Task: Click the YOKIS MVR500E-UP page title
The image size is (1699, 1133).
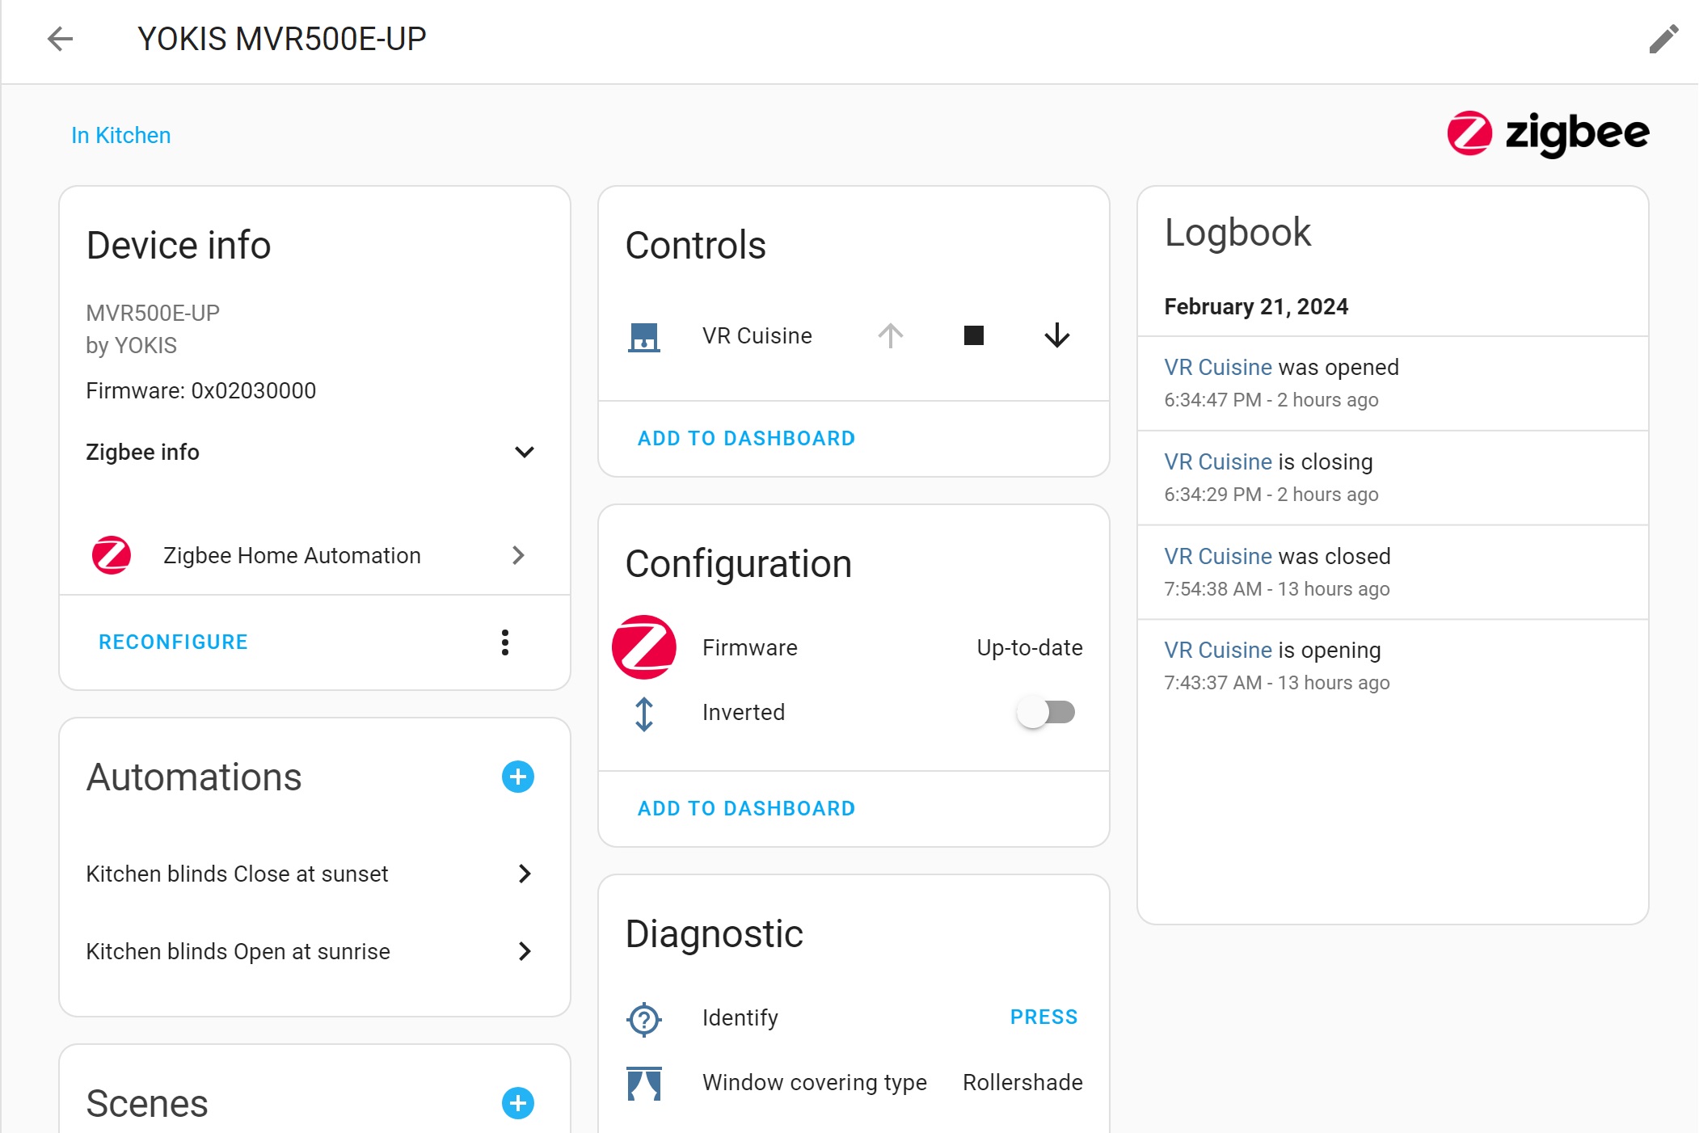Action: coord(282,39)
